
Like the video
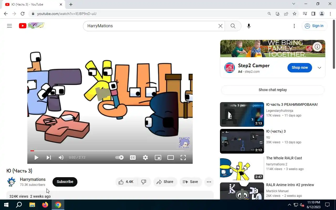coord(126,182)
